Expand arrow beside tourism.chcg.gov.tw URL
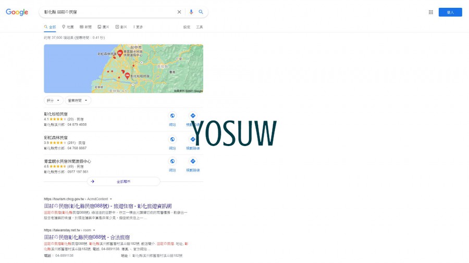Image resolution: width=469 pixels, height=263 pixels. (110, 199)
